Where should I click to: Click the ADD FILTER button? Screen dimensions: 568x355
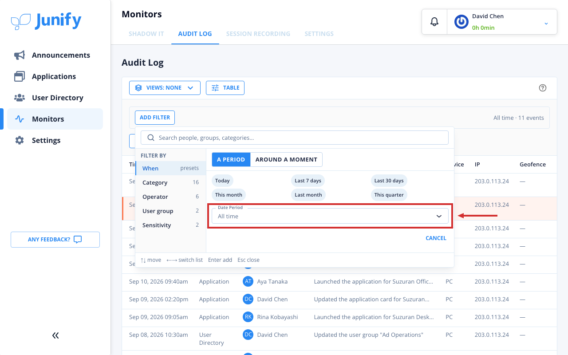point(155,118)
